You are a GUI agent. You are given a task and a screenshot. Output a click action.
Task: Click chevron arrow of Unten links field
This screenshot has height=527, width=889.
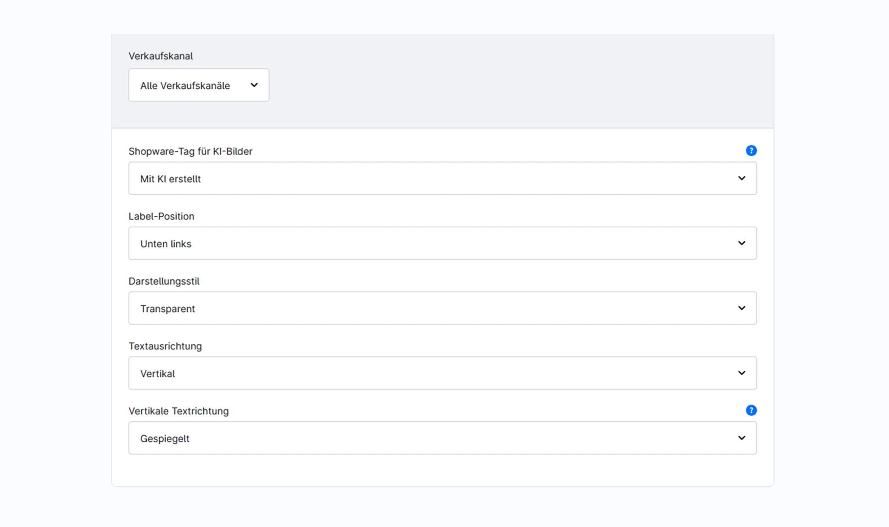(x=741, y=243)
